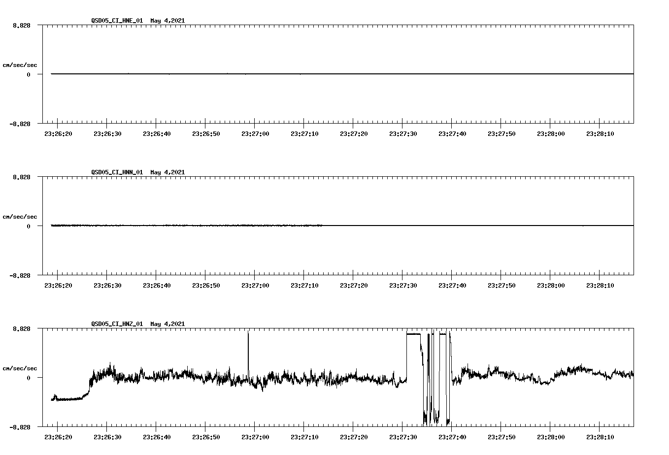
Task: Click the 23:27:30 time tick on HNZ axis
Action: tap(404, 436)
